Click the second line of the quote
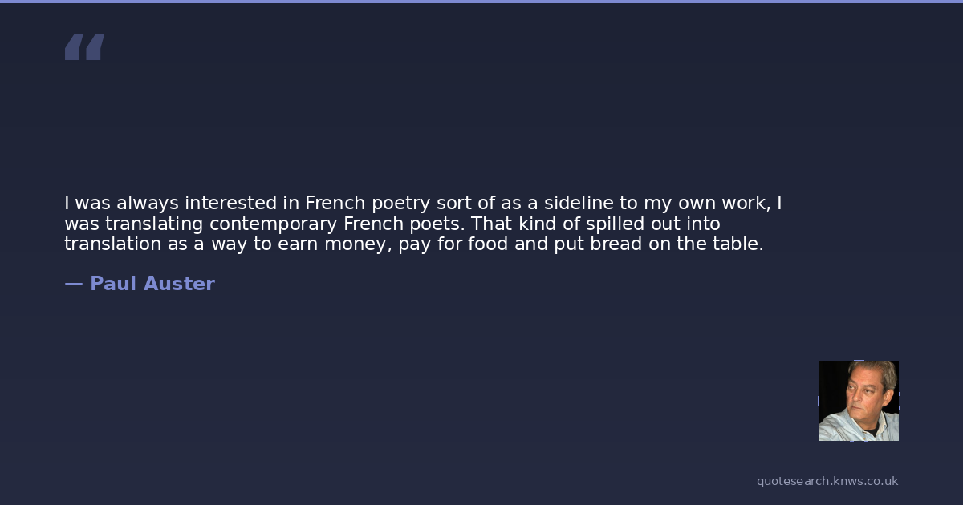The height and width of the screenshot is (505, 963). tap(392, 224)
